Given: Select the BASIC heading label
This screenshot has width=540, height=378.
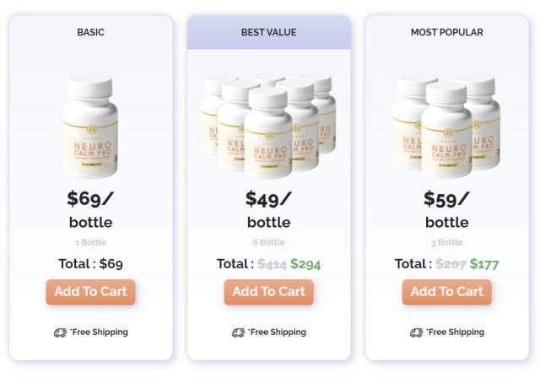Looking at the screenshot, I should point(90,32).
